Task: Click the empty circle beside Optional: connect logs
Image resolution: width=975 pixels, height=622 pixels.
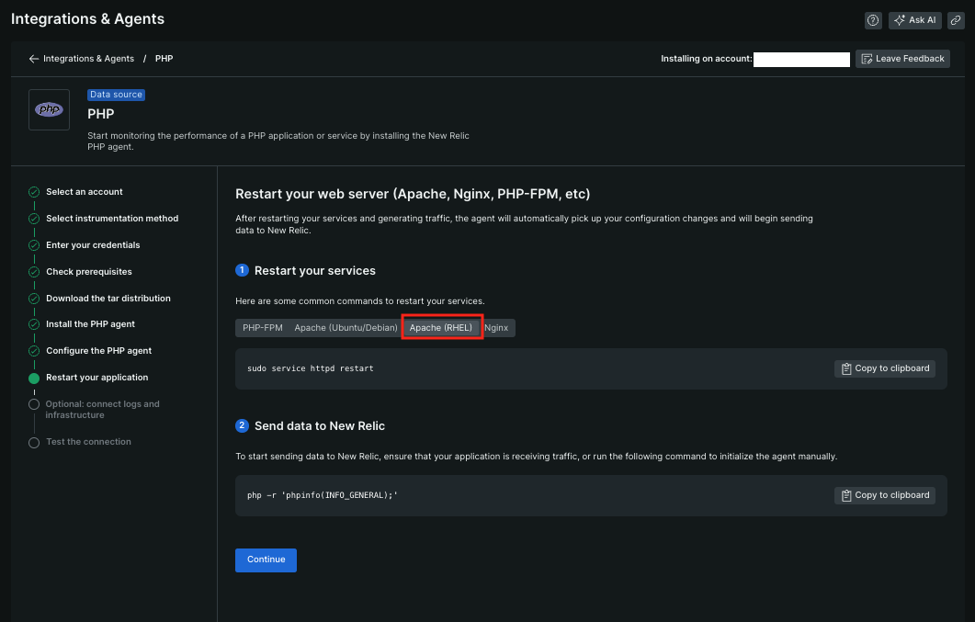Action: coord(34,404)
